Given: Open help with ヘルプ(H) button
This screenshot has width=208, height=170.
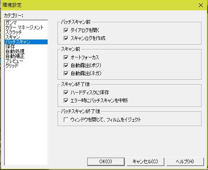Looking at the screenshot, I should coord(185,162).
